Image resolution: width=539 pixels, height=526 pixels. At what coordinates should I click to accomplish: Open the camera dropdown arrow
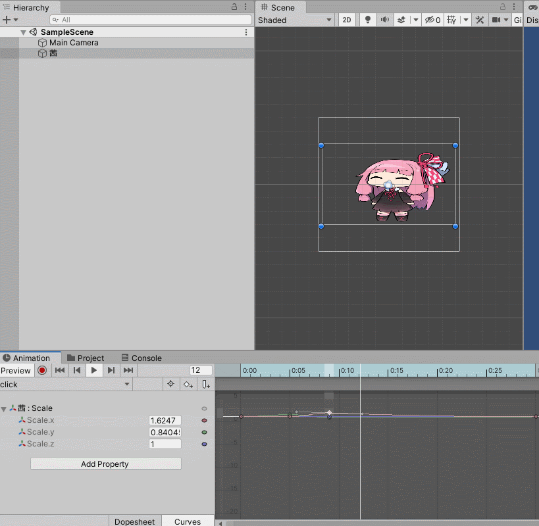(x=505, y=20)
